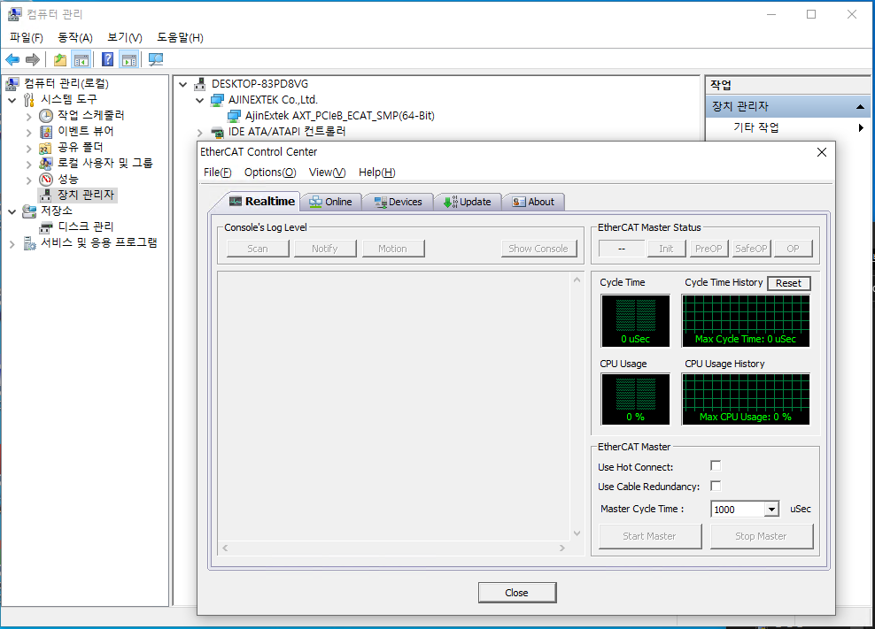This screenshot has height=629, width=875.
Task: Click the monitor scan hardware toolbar icon
Action: [x=156, y=59]
